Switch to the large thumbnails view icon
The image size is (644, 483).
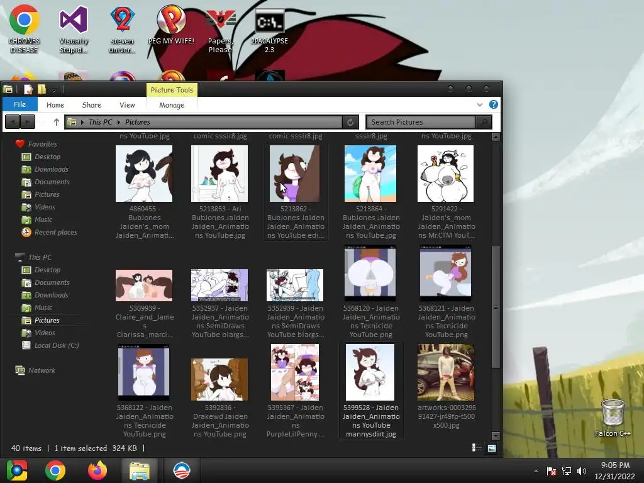coord(491,448)
